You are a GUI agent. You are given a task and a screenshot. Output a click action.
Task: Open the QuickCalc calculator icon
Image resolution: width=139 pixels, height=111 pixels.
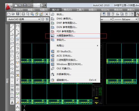pos(126,14)
